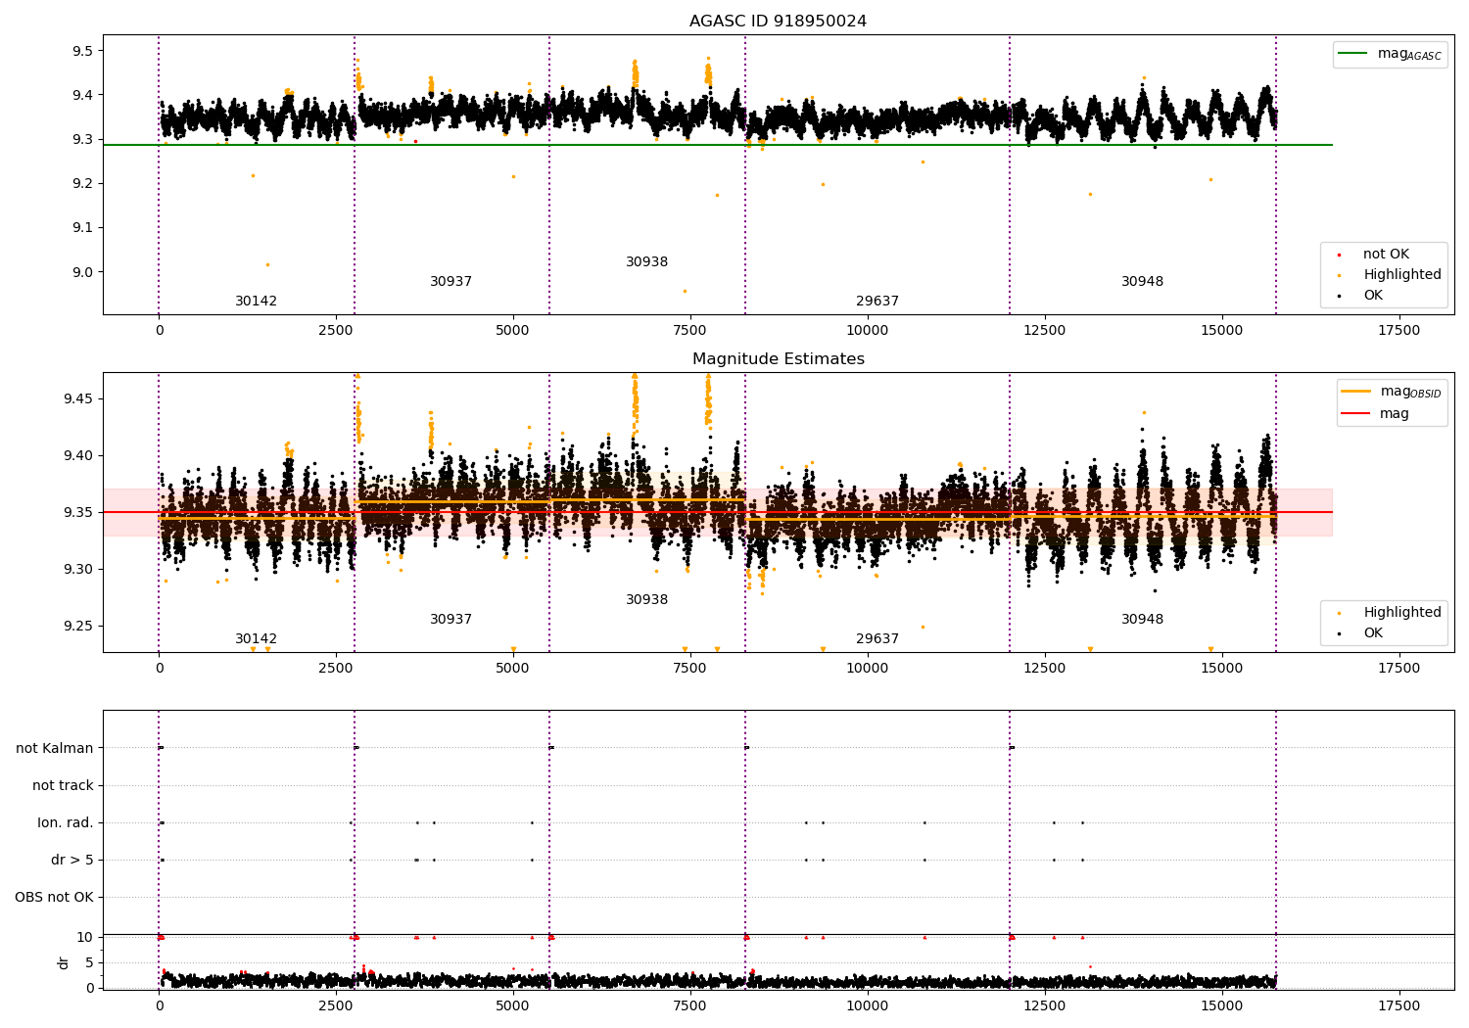This screenshot has height=1028, width=1469.
Task: Click obsid label 29637 in Magnitude Estimates plot
Action: coord(877,639)
